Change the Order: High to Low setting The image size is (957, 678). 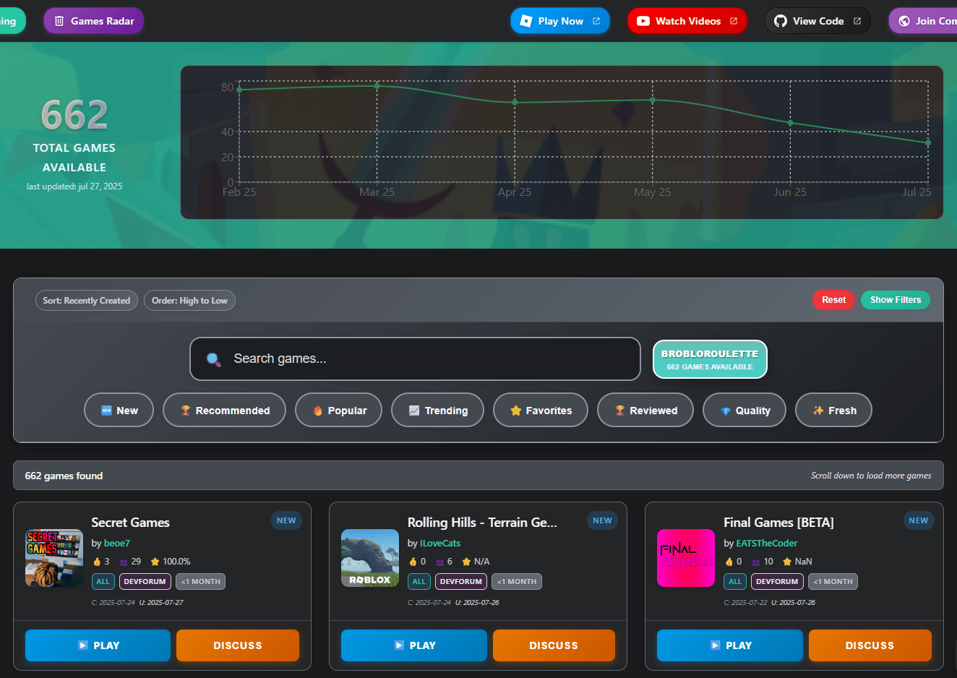tap(189, 301)
